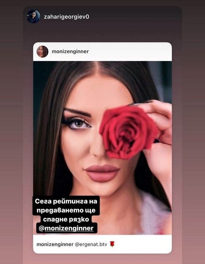The width and height of the screenshot is (205, 264).
Task: Tap the white caption bar below the photo
Action: tap(102, 244)
